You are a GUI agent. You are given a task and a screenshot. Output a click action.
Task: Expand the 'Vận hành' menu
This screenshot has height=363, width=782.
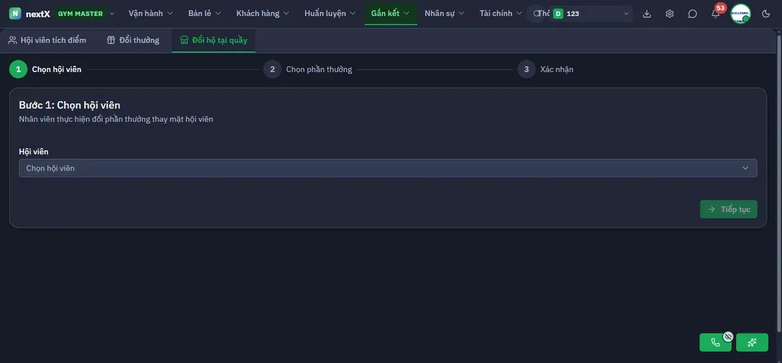pos(151,13)
